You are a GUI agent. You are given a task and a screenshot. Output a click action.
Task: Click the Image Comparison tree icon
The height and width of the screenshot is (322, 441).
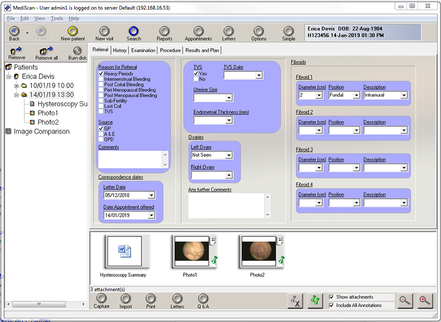(x=9, y=131)
